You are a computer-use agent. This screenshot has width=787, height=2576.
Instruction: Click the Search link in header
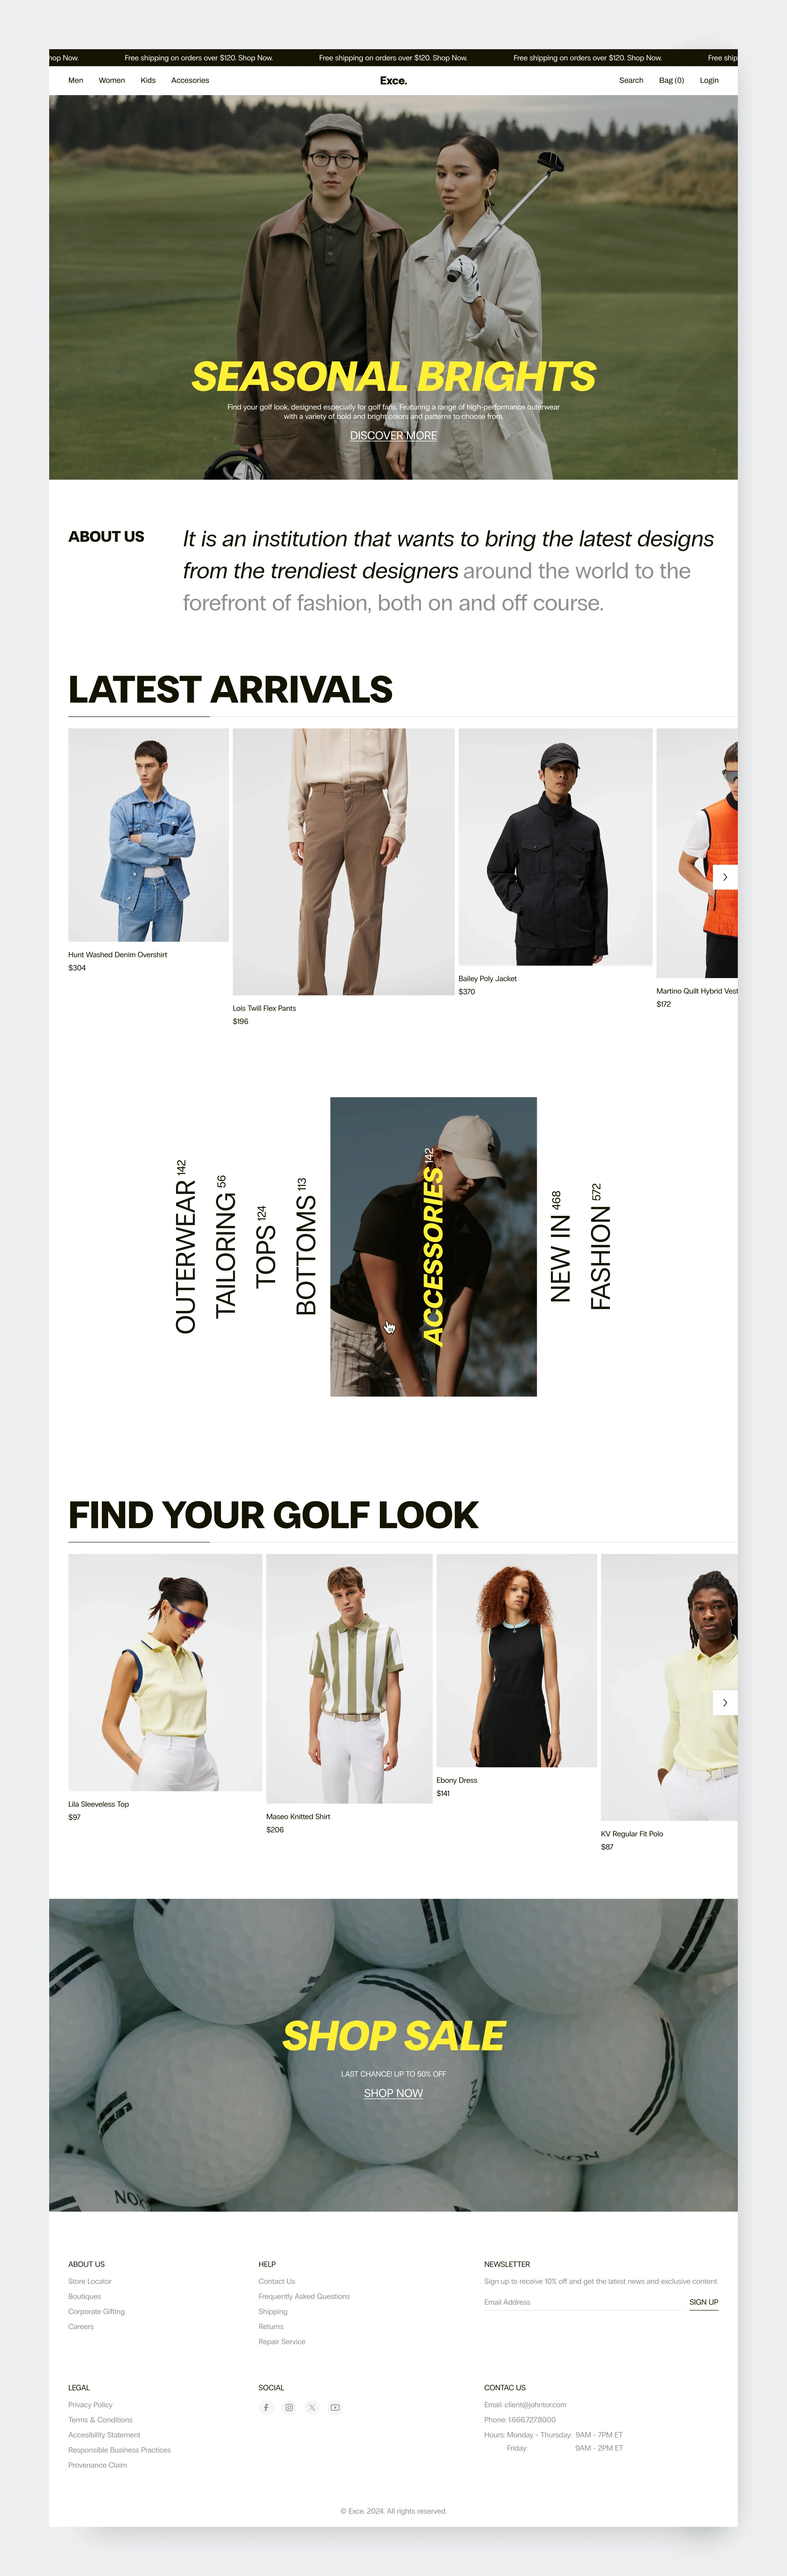631,80
